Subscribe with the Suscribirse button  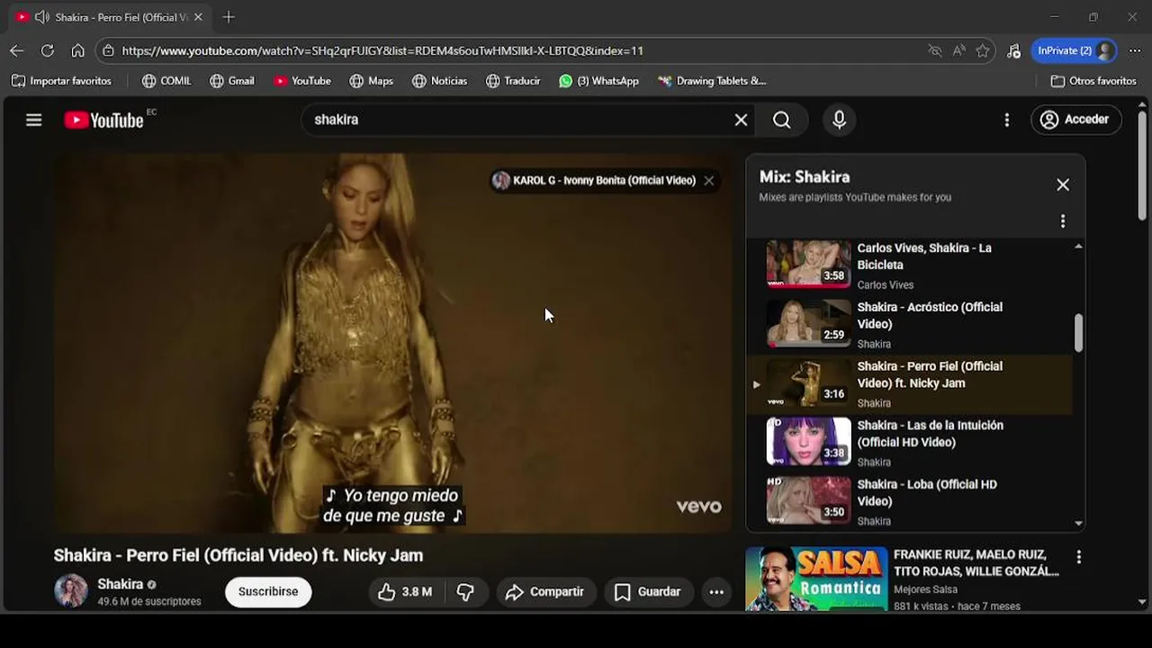(x=268, y=591)
